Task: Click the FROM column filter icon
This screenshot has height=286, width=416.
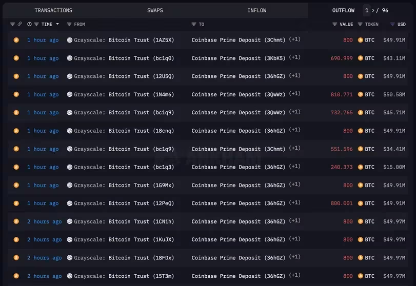Action: click(x=69, y=24)
